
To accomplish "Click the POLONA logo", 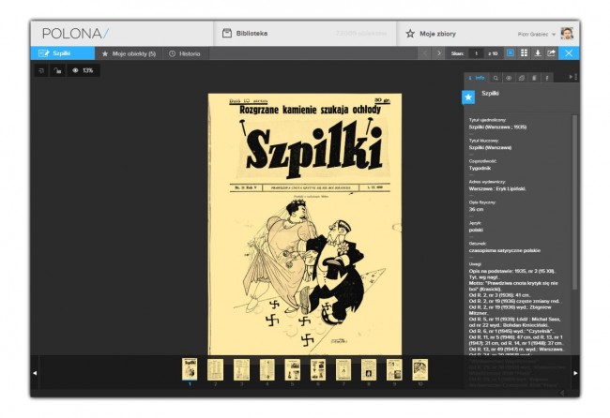I will (x=75, y=34).
